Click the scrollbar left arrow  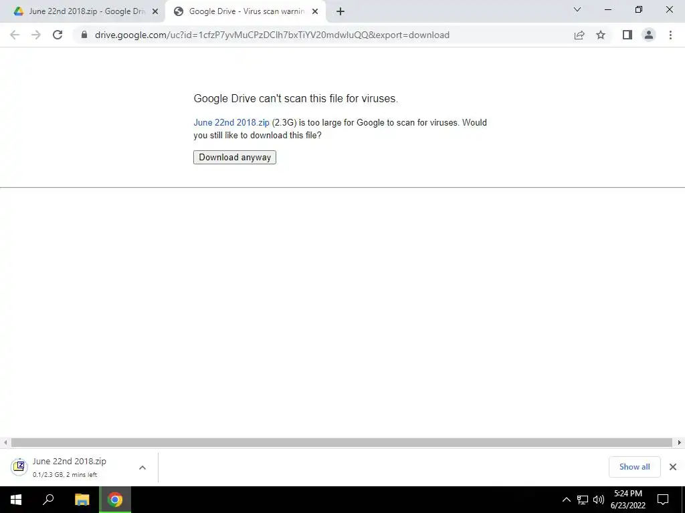[x=5, y=442]
